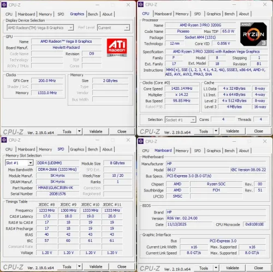
Task: Open the Bench tab in the Graphics window
Action: tap(93, 14)
